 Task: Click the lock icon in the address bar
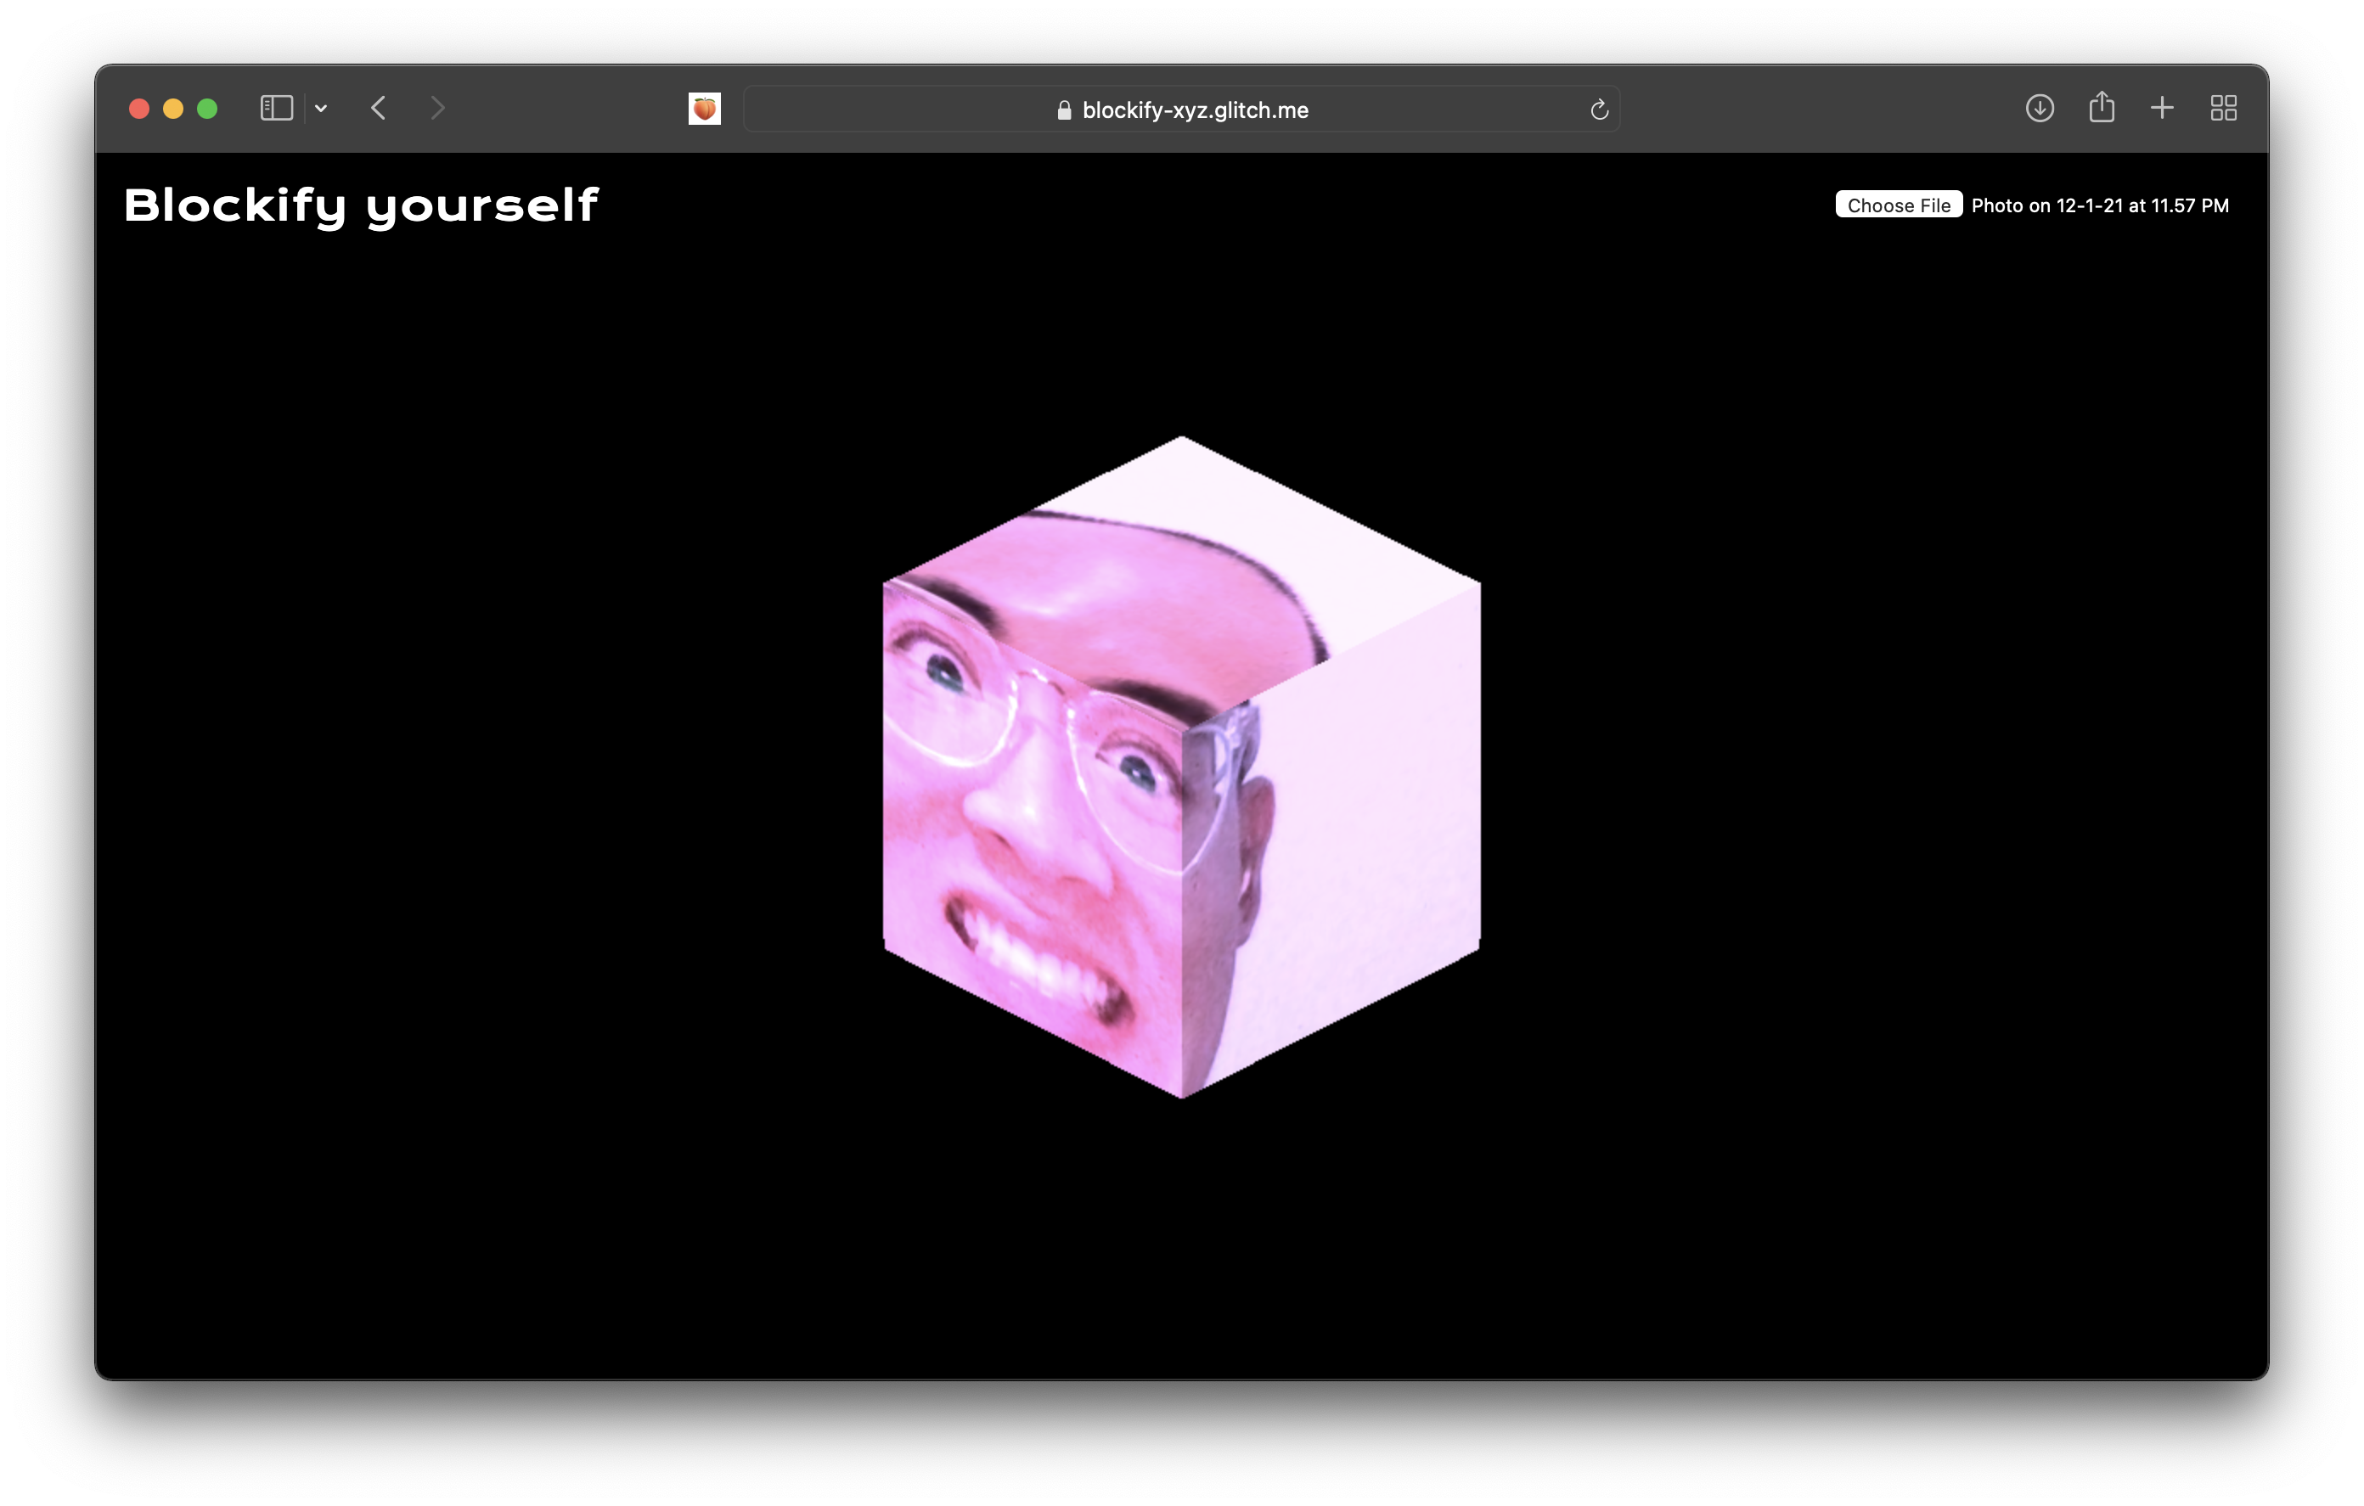click(x=1063, y=110)
